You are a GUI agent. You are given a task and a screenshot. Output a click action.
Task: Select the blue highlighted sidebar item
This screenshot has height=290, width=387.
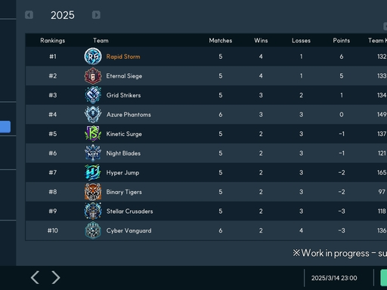coord(5,127)
